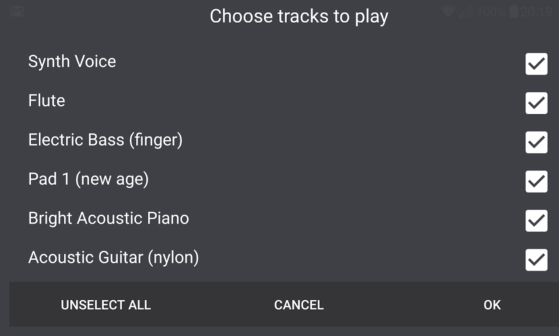Toggle the Bright Acoustic Piano checkbox
This screenshot has height=336, width=559.
[536, 220]
